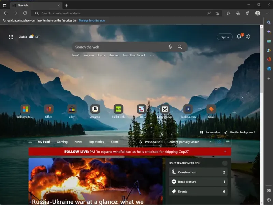Switch feed to list view layout
This screenshot has width=273, height=205.
228,142
